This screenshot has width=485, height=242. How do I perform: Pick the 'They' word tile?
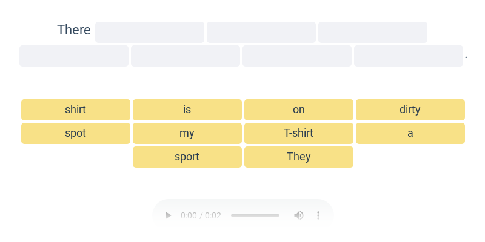pos(299,157)
